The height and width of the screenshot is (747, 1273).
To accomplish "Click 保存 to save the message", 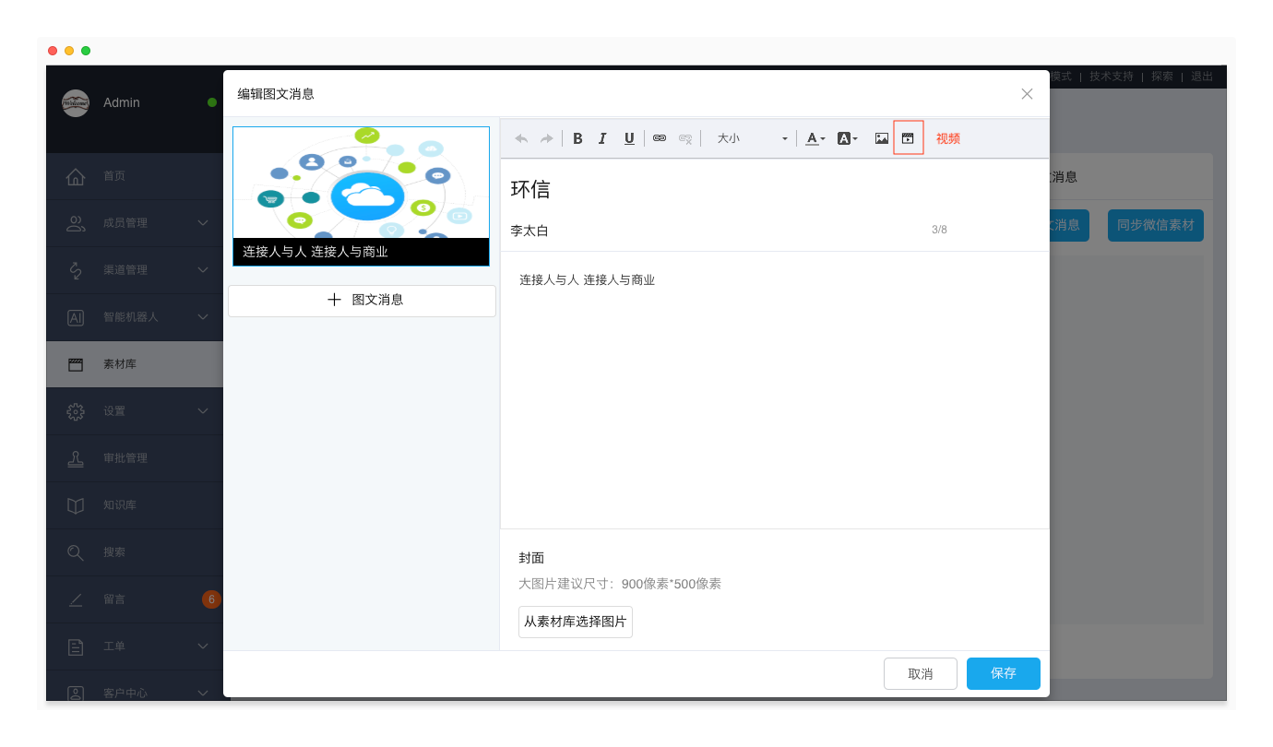I will tap(1003, 673).
